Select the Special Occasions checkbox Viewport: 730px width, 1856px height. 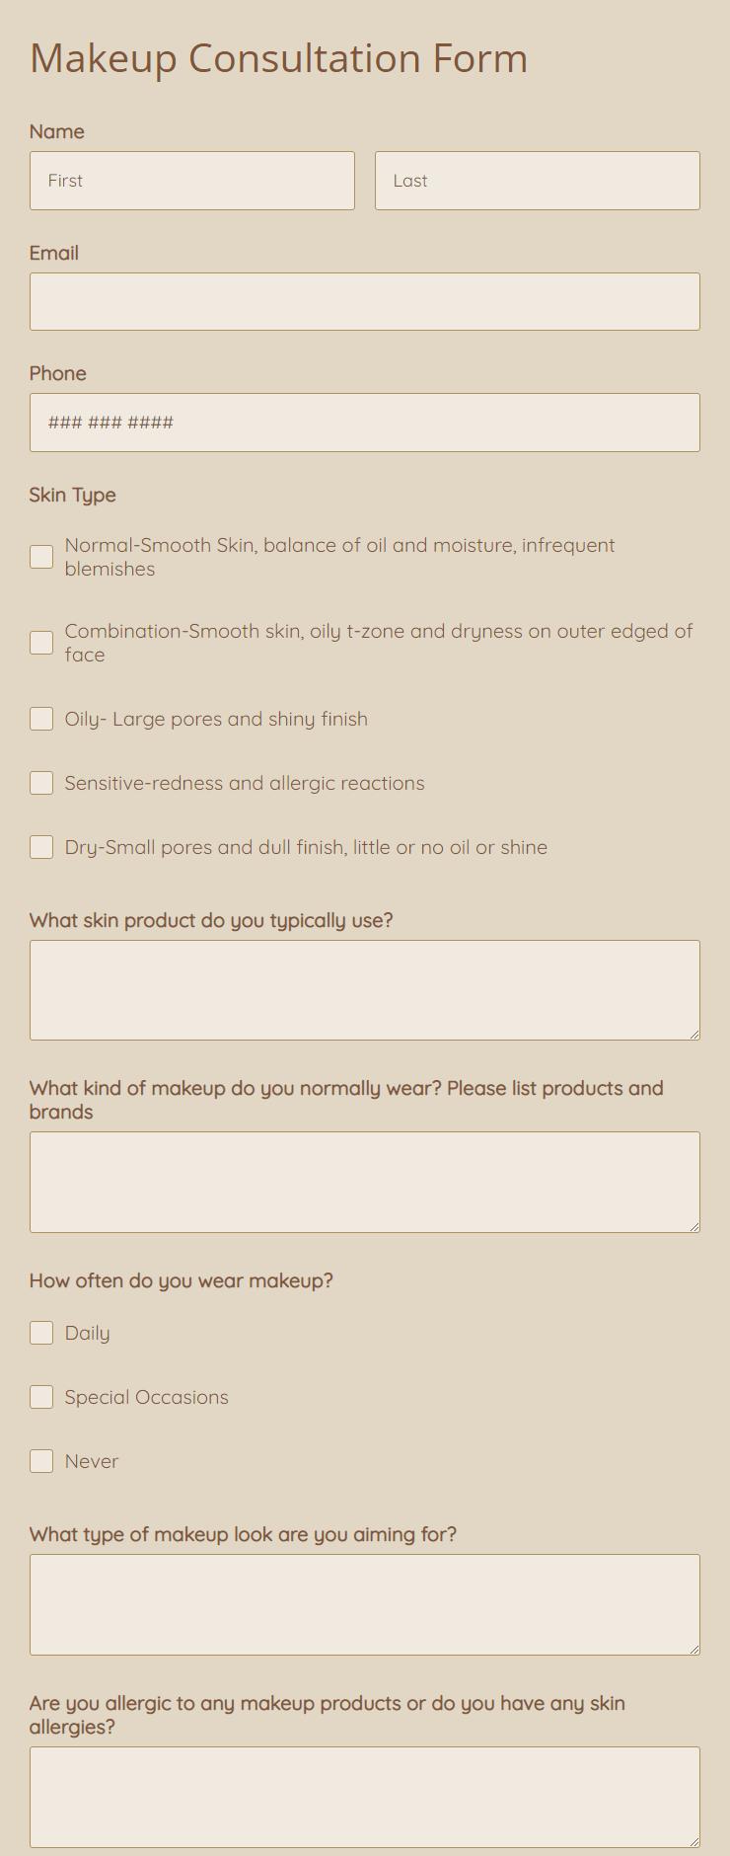coord(41,1397)
